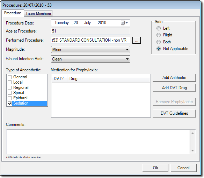This screenshot has height=178, width=204.
Task: Click the Add DVT Drug button
Action: tap(174, 88)
